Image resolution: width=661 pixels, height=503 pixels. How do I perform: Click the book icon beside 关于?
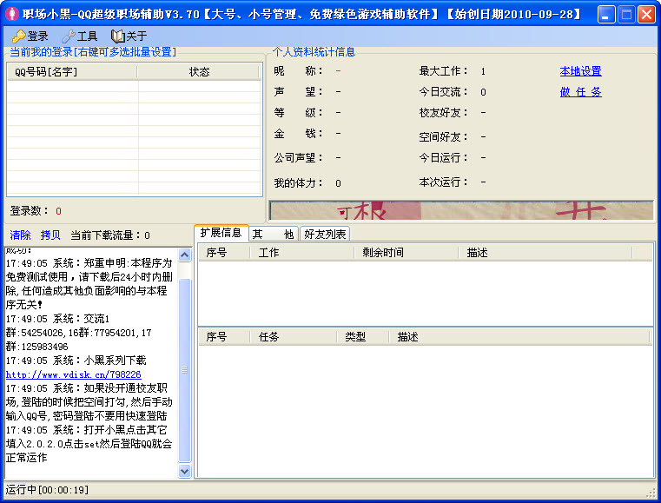click(x=118, y=36)
